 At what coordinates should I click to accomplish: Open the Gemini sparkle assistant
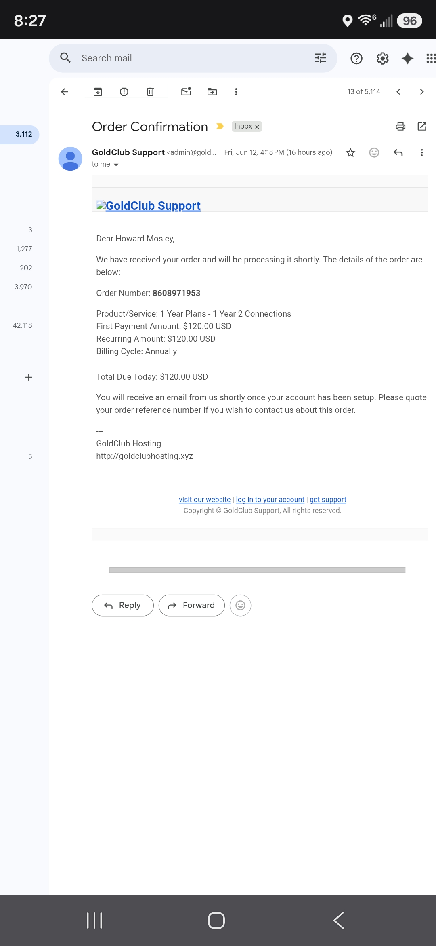coord(408,59)
